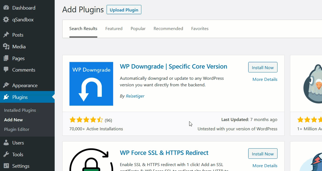The width and height of the screenshot is (322, 171).
Task: Click the 70,000+ Active Installations text
Action: pos(96,129)
